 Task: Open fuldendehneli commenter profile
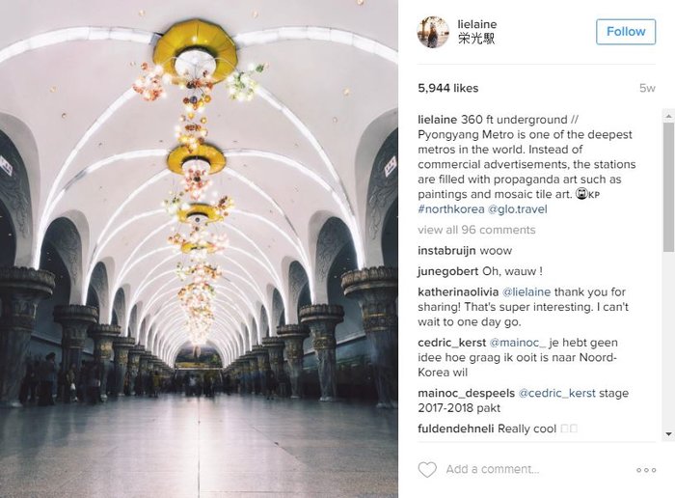click(x=456, y=428)
